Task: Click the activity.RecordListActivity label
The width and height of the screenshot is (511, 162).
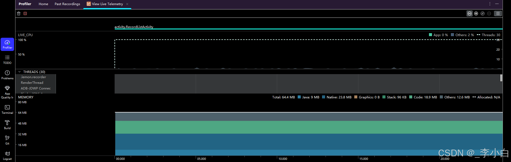Action: [134, 27]
